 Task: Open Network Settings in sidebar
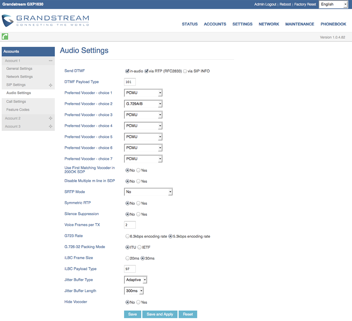click(x=20, y=77)
